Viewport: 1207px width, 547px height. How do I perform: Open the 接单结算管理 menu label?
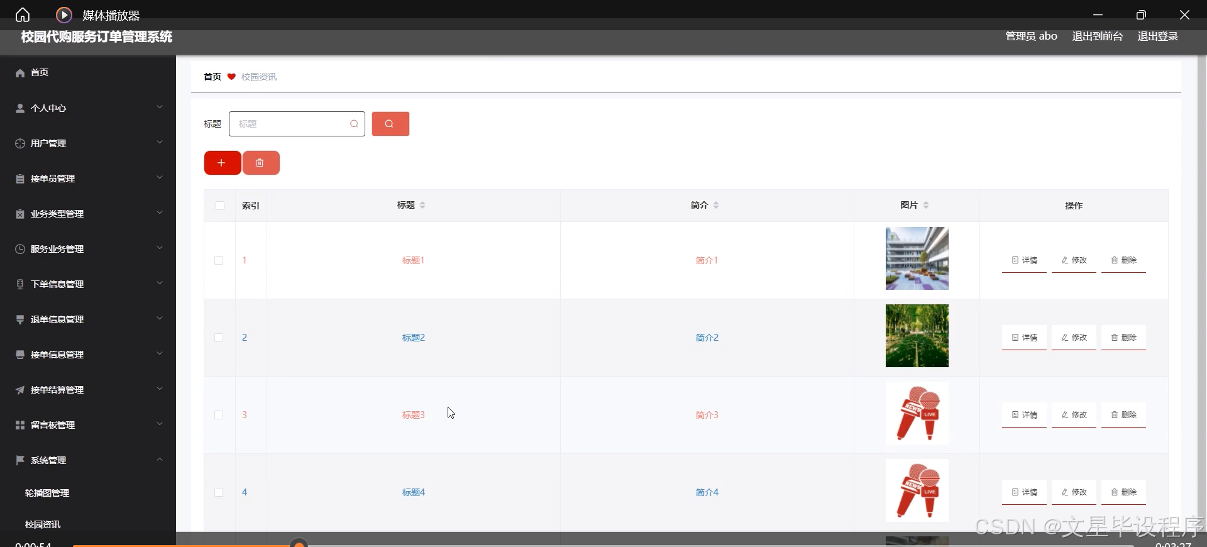[x=57, y=390]
